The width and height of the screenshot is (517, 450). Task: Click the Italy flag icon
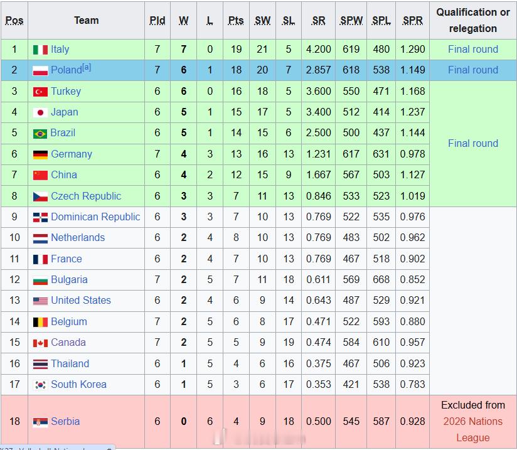point(40,50)
